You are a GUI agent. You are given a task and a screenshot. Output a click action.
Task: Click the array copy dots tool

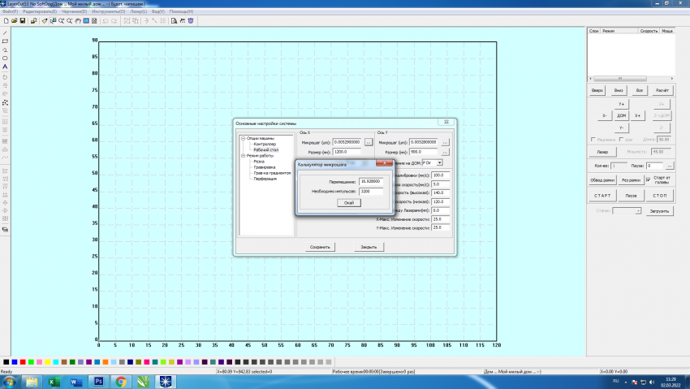[x=5, y=102]
